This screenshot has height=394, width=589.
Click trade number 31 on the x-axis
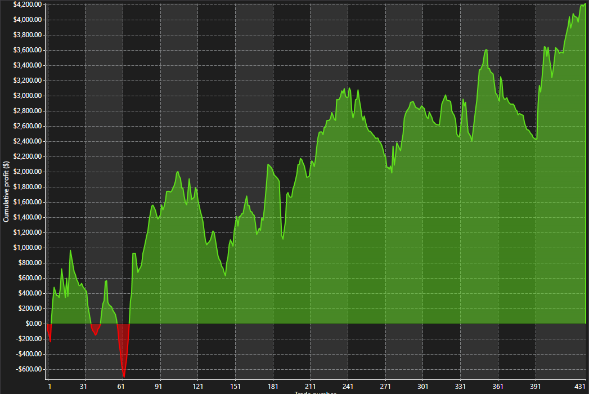point(83,387)
